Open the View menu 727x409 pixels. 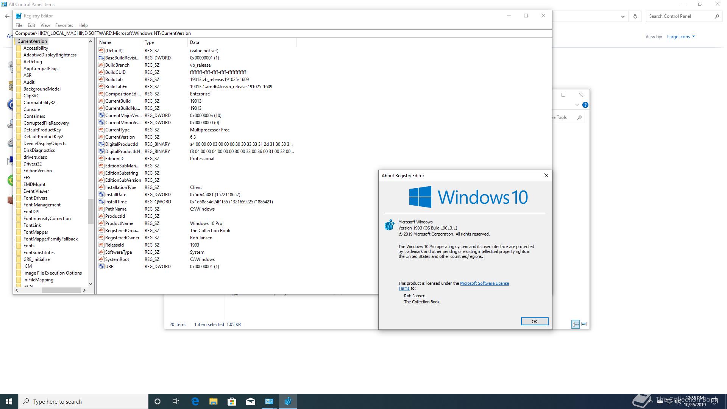click(x=45, y=25)
